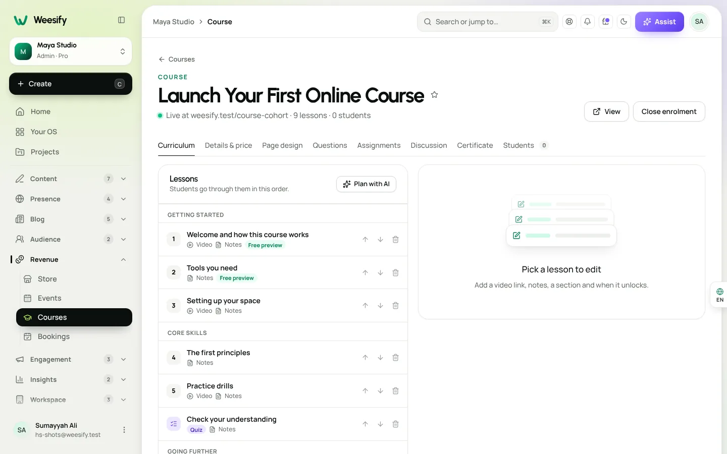Move 'Tools you need' lesson down

(380, 273)
